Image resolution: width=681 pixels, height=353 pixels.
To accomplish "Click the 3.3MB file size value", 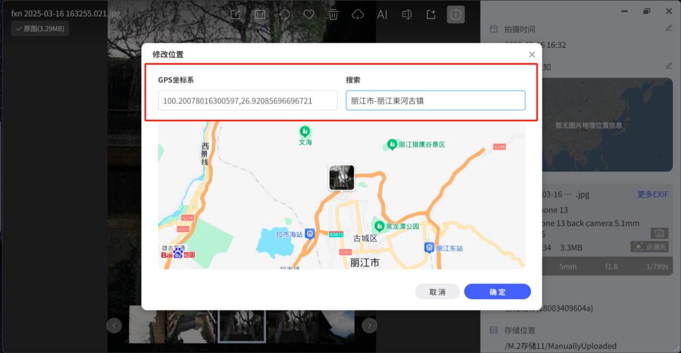I will pyautogui.click(x=571, y=248).
